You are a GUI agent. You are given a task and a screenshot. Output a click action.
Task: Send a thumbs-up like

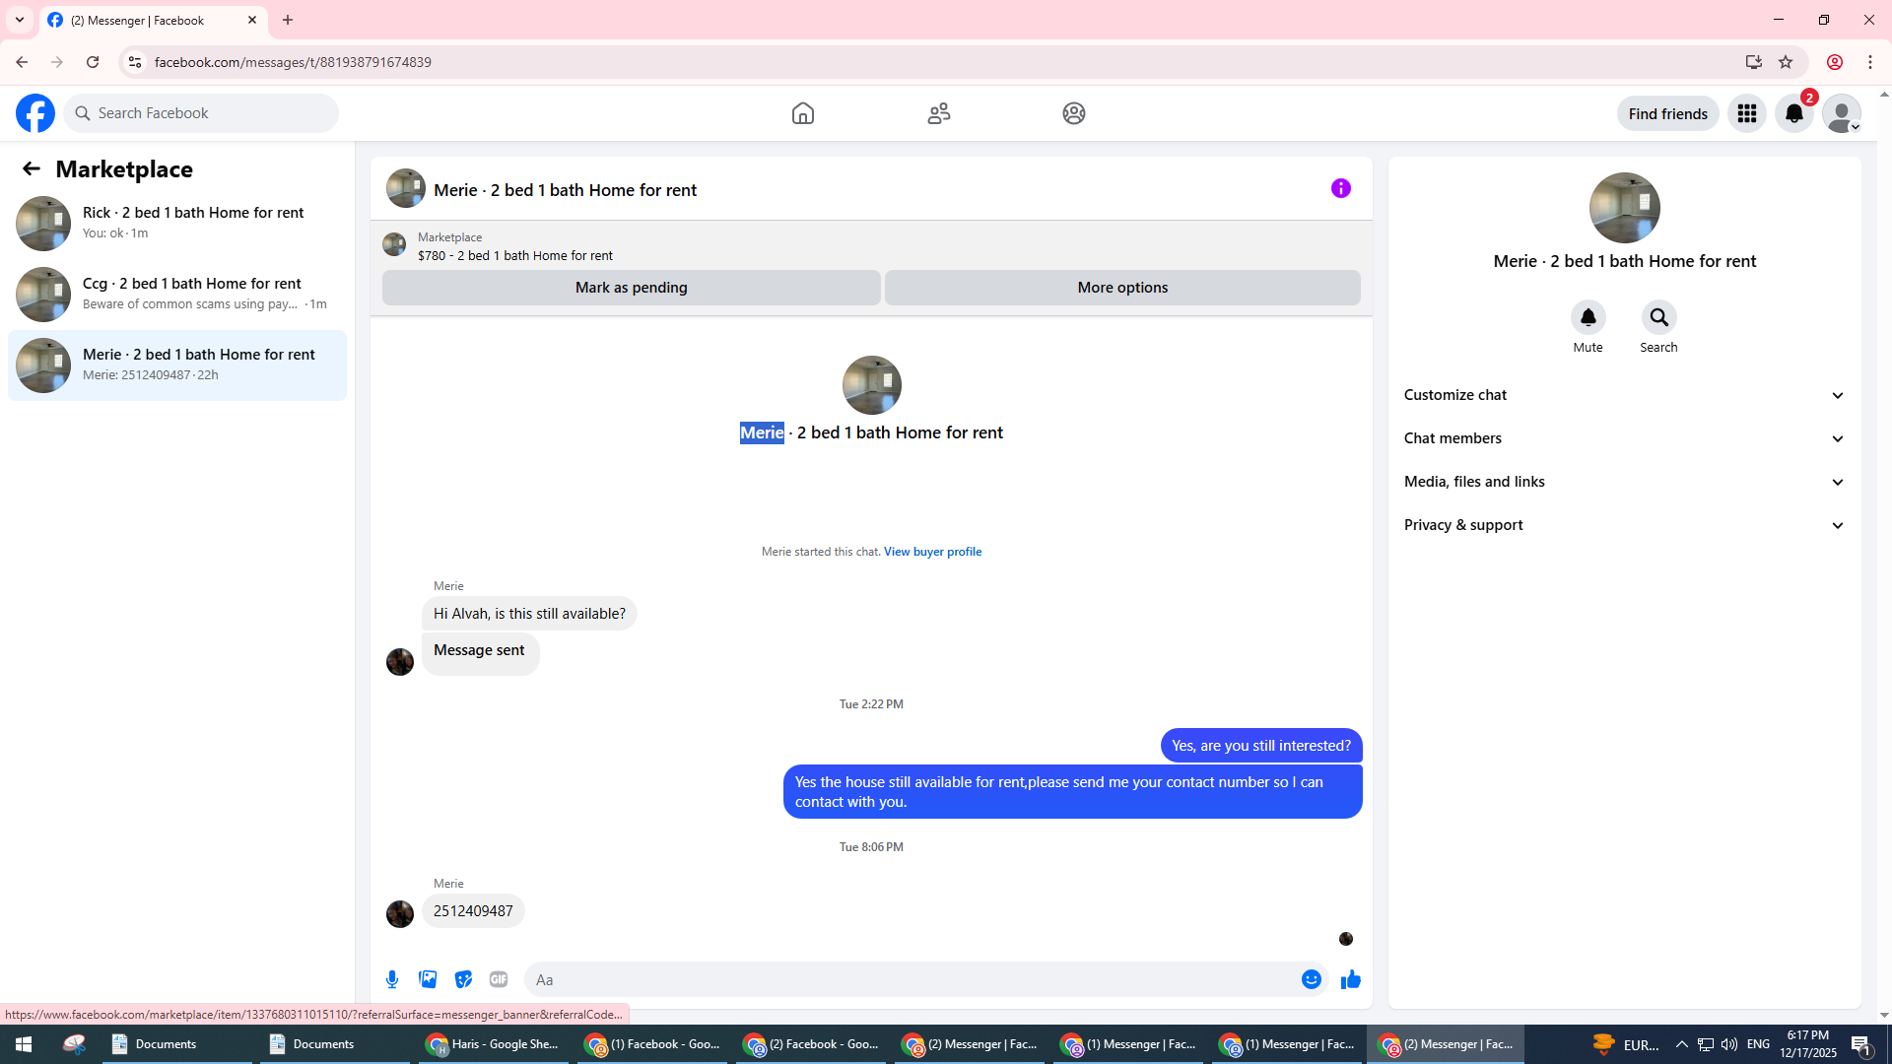click(1350, 979)
